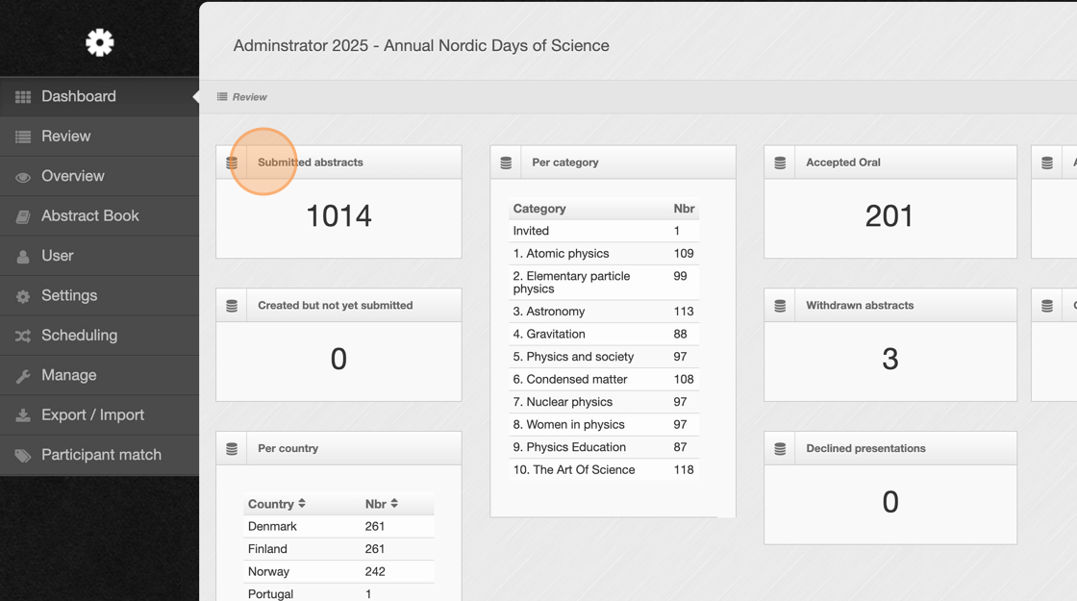Click database icon on Created but not yet submitted card
This screenshot has height=601, width=1077.
(232, 306)
